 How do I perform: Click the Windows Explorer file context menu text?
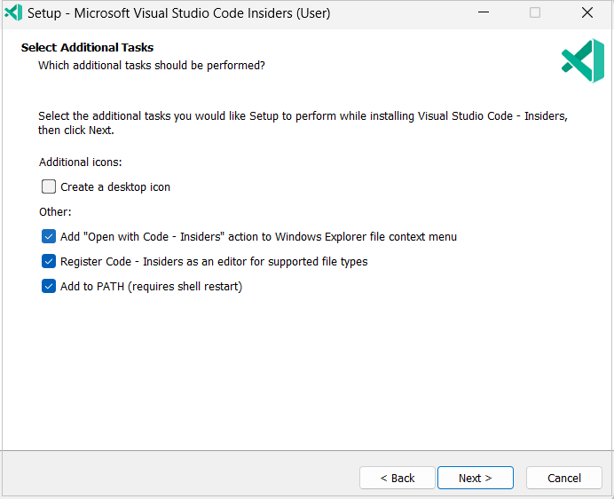click(x=366, y=237)
